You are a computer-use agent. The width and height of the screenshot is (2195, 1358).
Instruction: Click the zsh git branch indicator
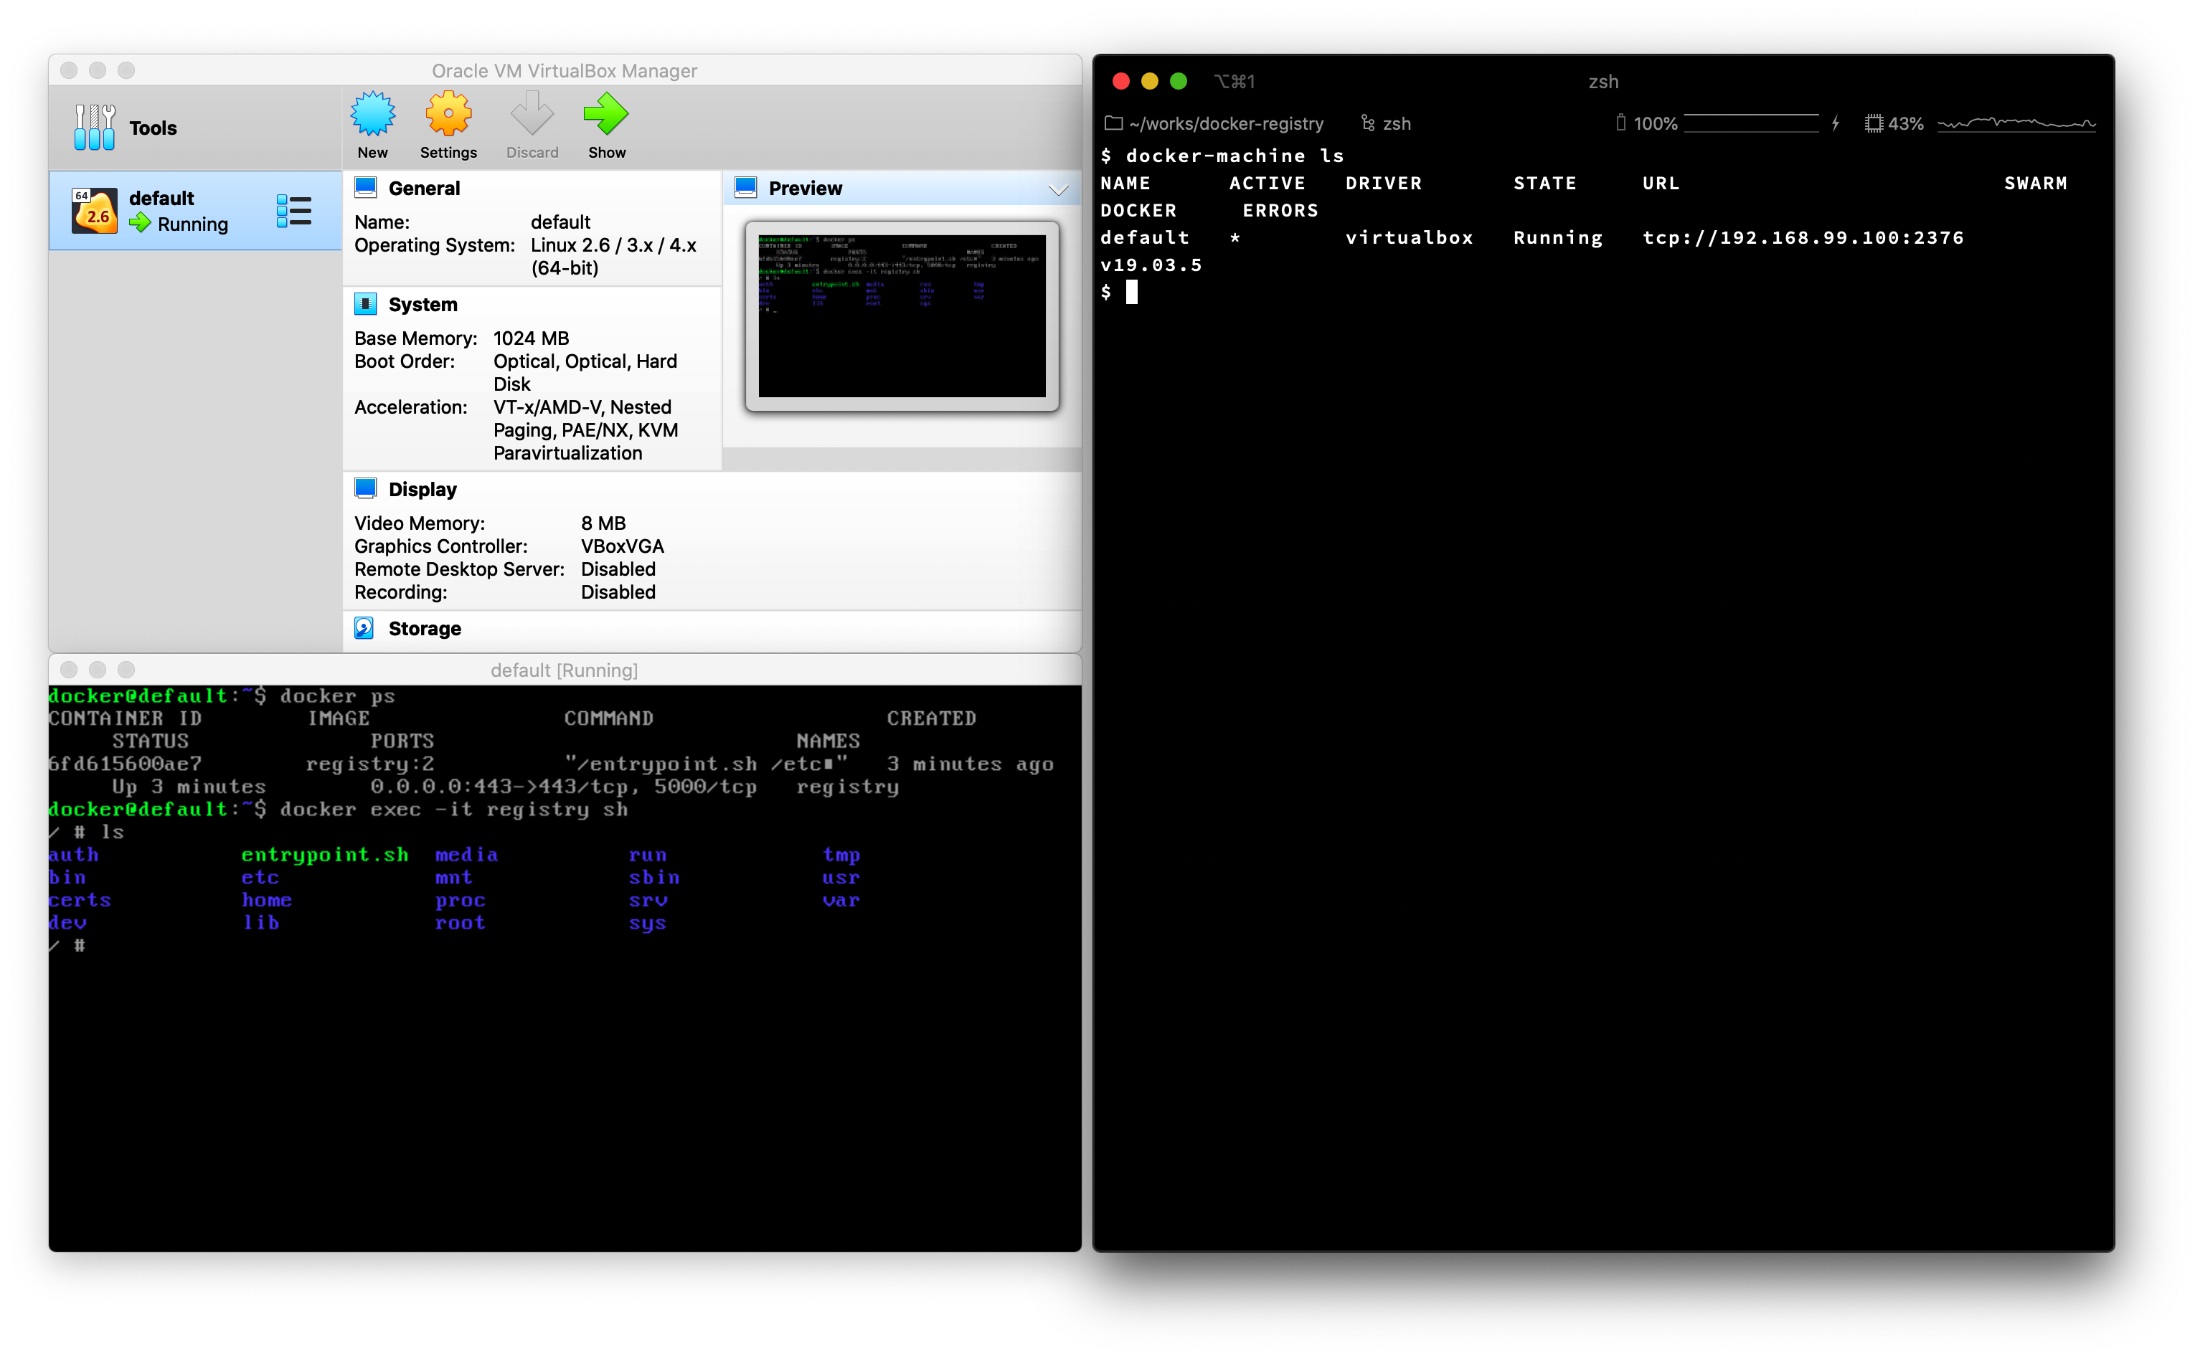pyautogui.click(x=1385, y=124)
